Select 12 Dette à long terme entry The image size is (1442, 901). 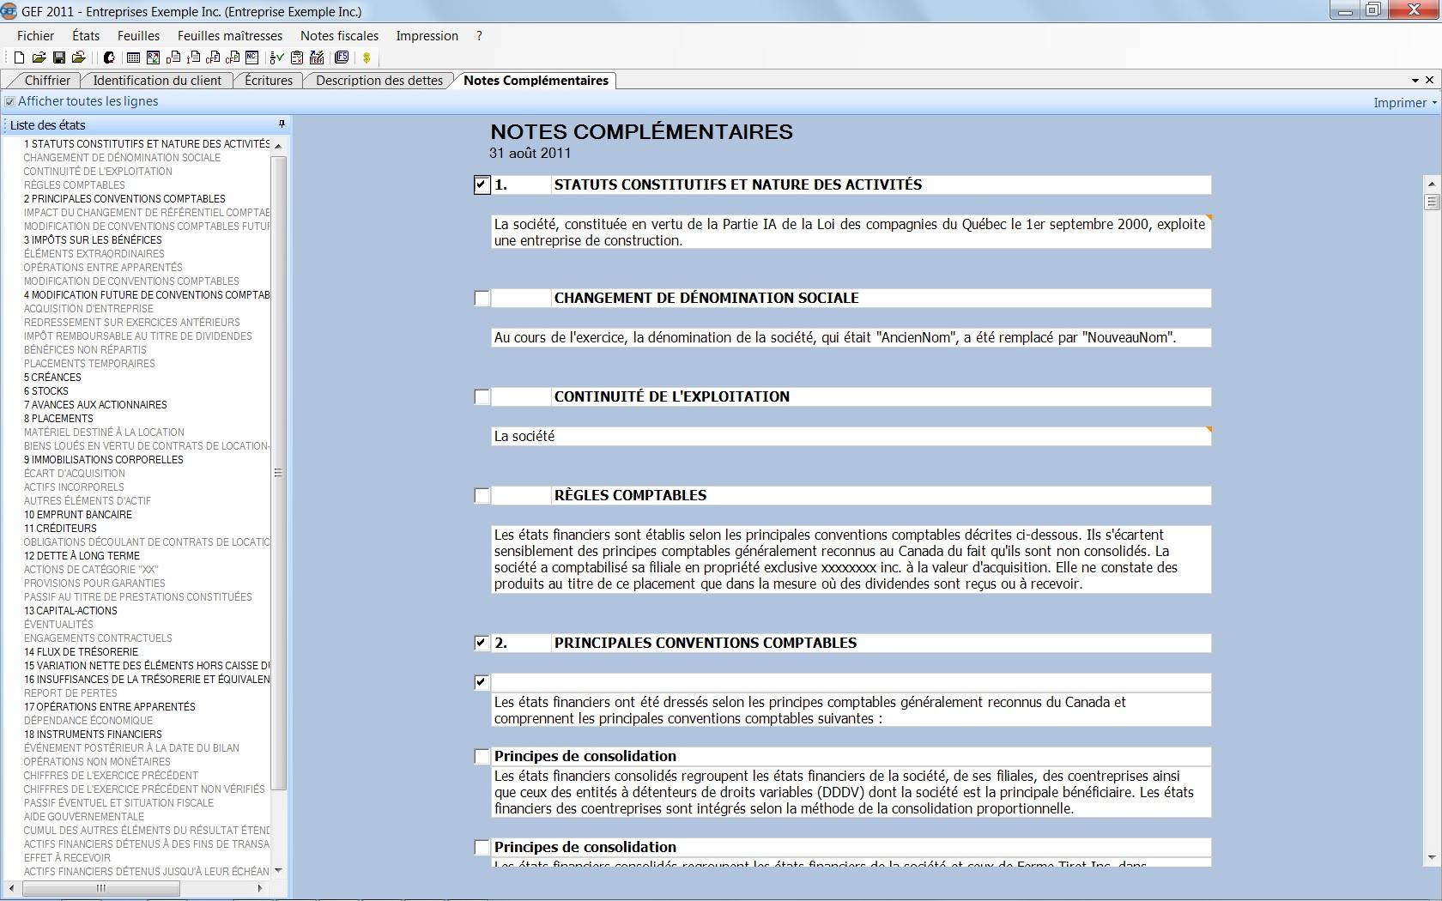(82, 556)
